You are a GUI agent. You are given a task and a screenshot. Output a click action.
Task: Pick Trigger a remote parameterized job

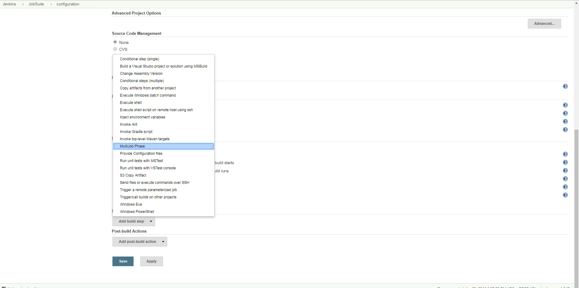pos(164,190)
